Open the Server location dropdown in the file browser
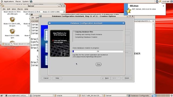This screenshot has width=173, height=97. [7, 44]
